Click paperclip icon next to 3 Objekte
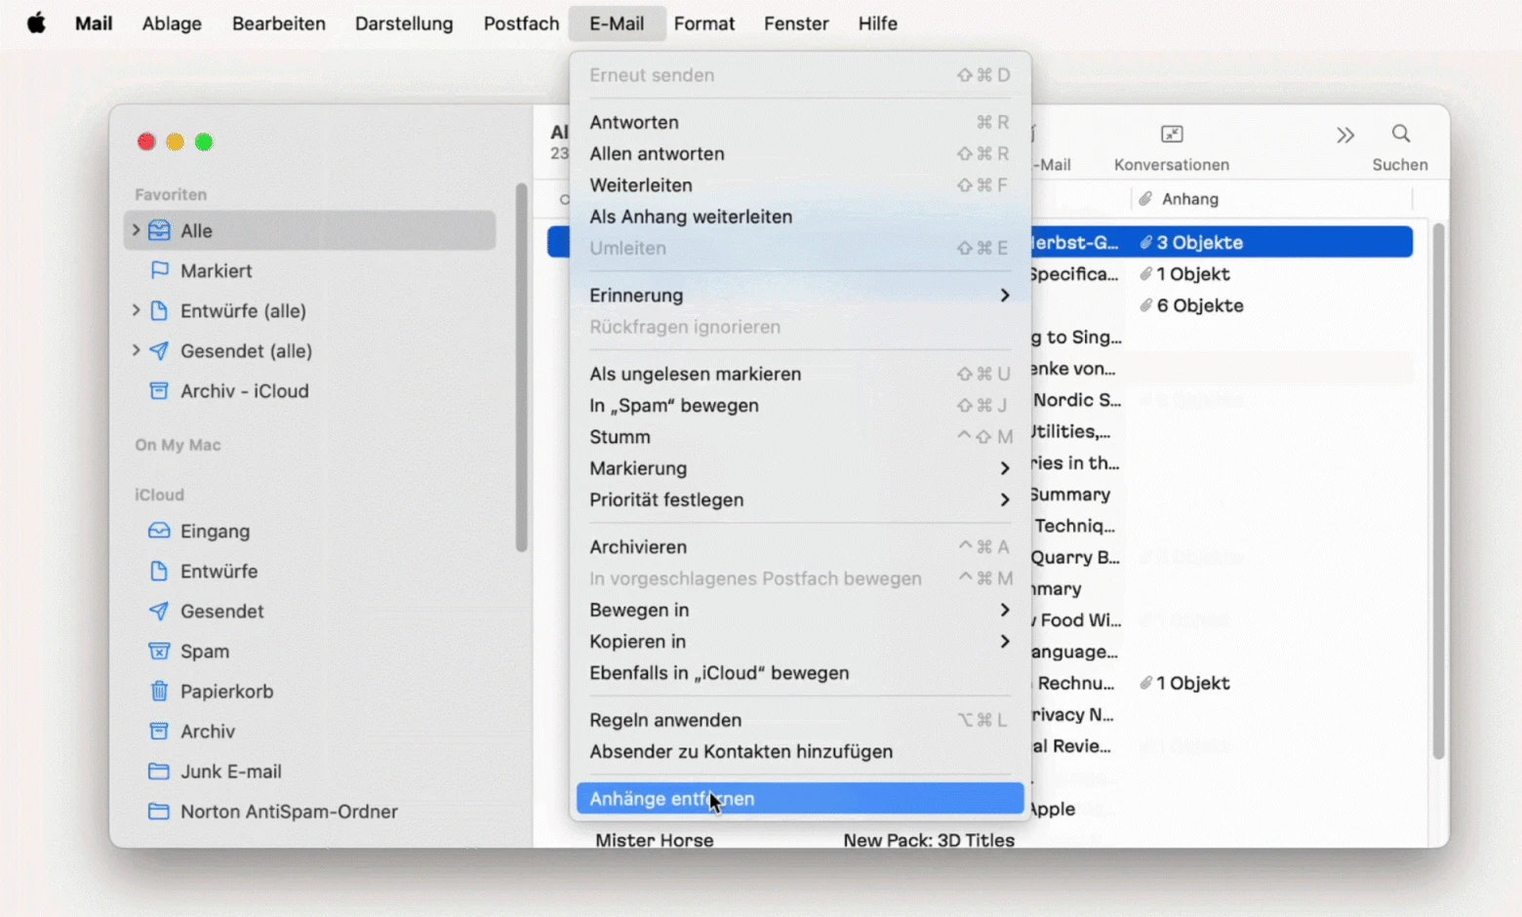This screenshot has width=1522, height=917. (1146, 243)
